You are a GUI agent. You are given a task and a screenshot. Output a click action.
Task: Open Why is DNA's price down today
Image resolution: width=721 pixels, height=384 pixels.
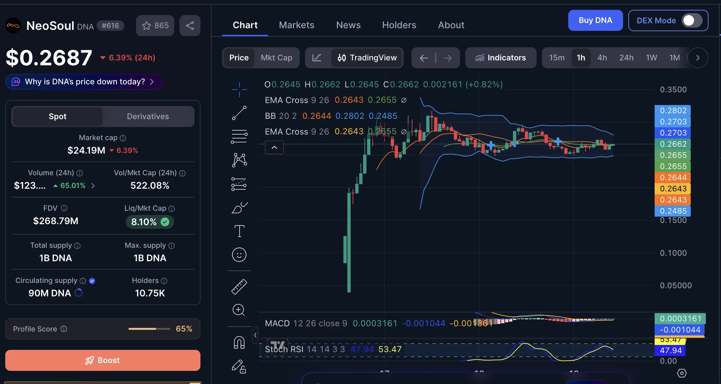point(83,82)
